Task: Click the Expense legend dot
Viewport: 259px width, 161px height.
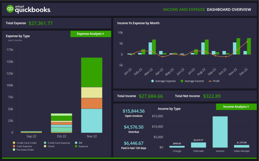Action: click(76, 146)
